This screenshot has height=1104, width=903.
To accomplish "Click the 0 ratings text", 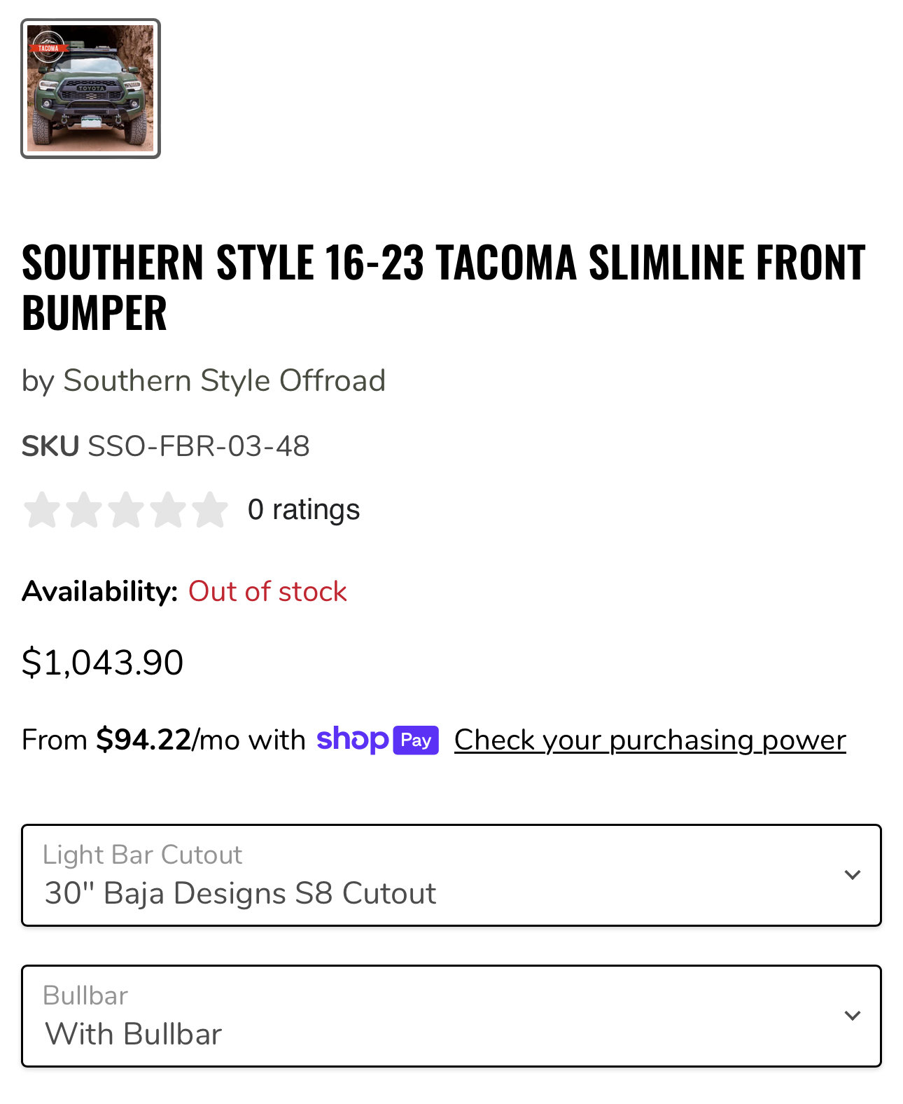I will point(304,509).
